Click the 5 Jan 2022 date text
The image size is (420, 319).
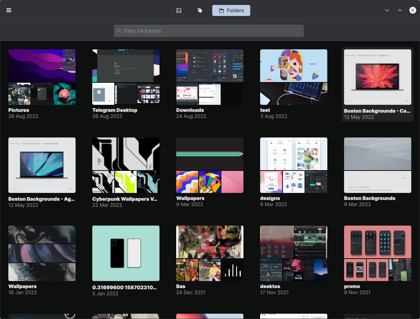[105, 294]
